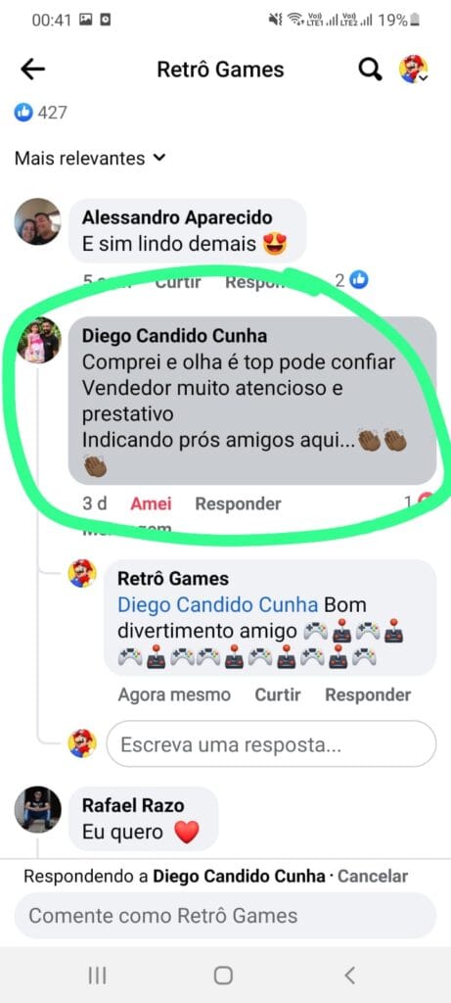Tap Responder under Retrô Games reply

368,694
